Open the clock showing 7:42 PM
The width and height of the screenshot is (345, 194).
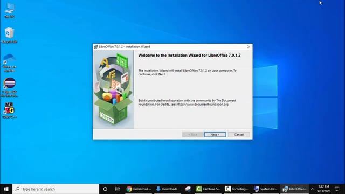coord(324,189)
